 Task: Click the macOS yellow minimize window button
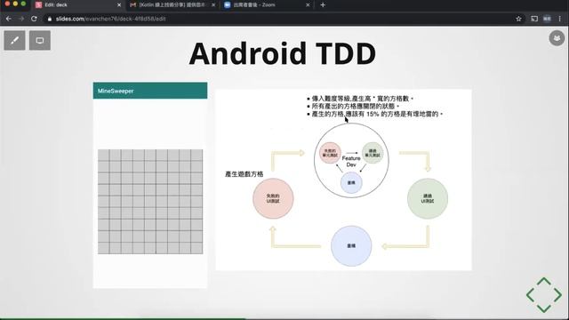point(15,4)
